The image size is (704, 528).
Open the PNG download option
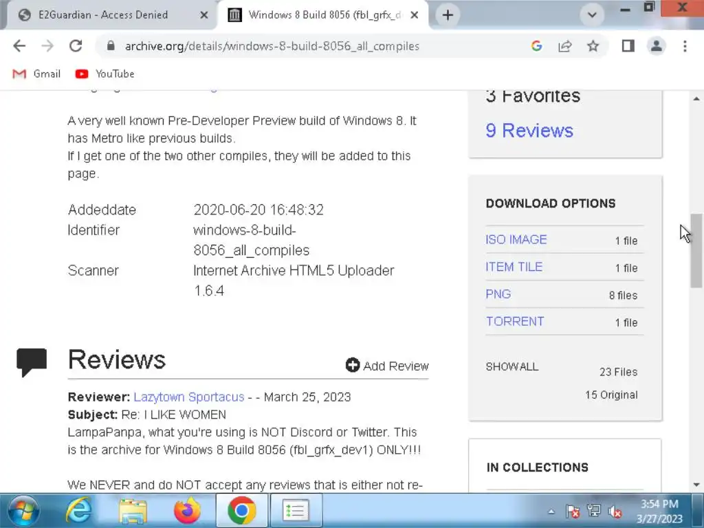498,294
